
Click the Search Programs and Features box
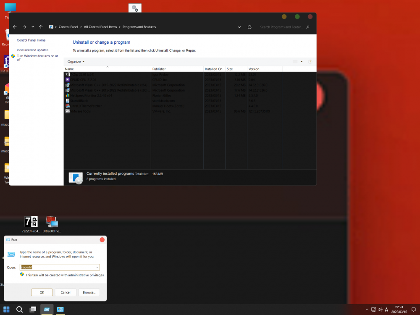(281, 27)
